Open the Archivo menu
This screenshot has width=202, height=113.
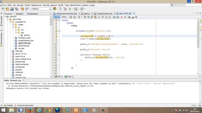(3, 5)
